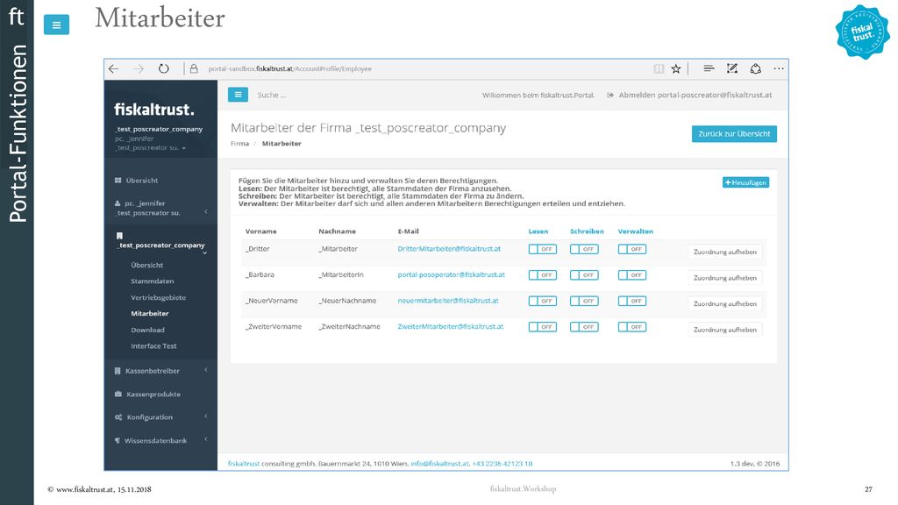Click the logout icon before Abmelden
The width and height of the screenshot is (898, 505).
(610, 95)
